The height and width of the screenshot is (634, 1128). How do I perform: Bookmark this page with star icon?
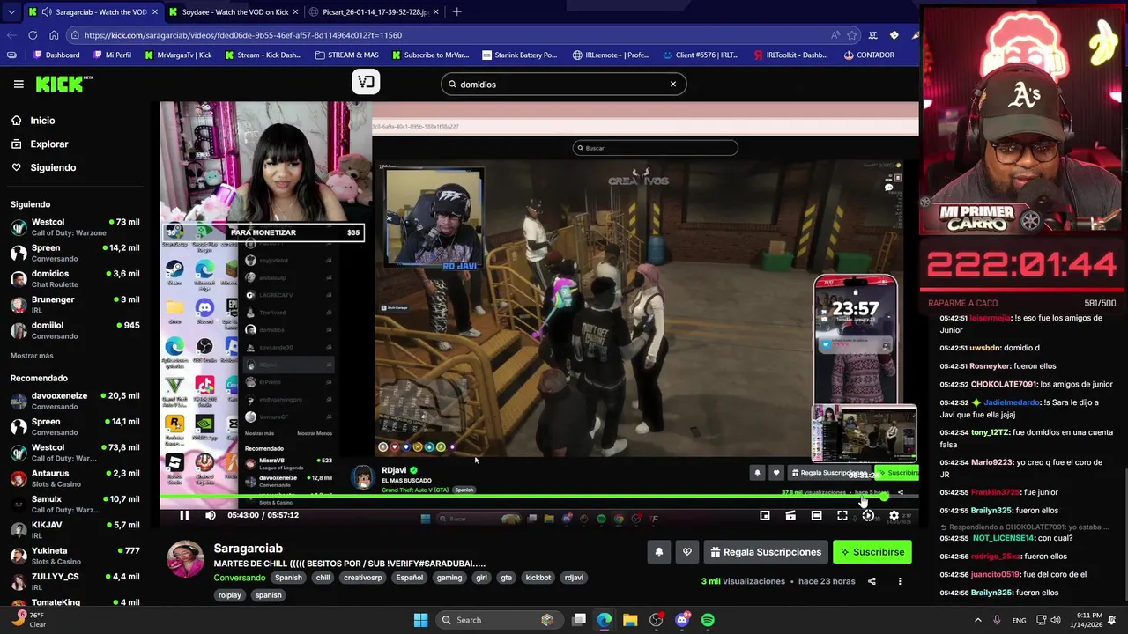coord(852,35)
